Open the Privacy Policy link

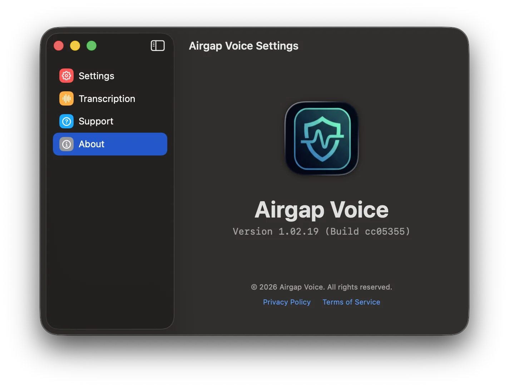[x=287, y=302]
